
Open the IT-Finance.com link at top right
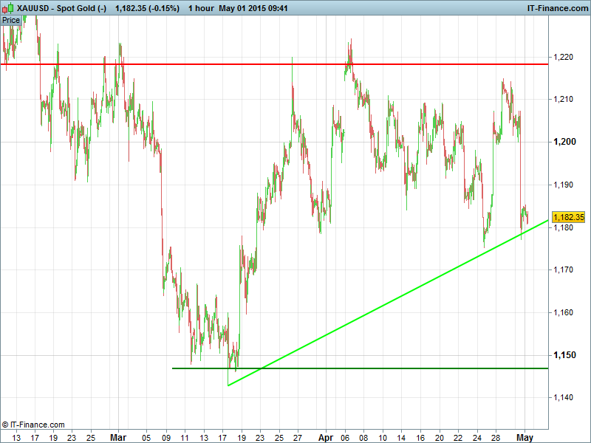(x=556, y=8)
